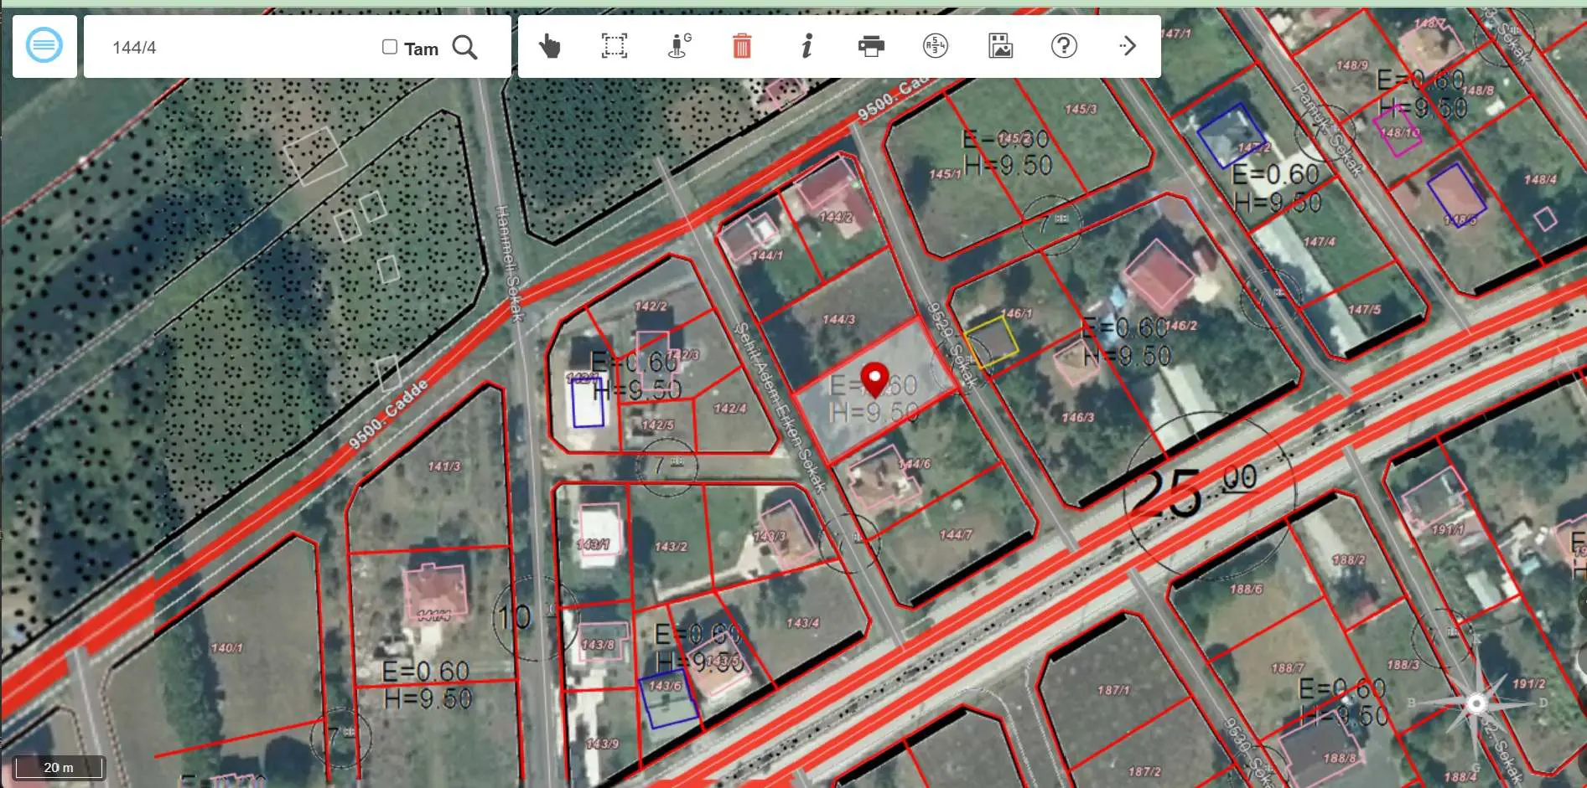Select parcel 187/1 on the map
1587x788 pixels.
[1113, 690]
